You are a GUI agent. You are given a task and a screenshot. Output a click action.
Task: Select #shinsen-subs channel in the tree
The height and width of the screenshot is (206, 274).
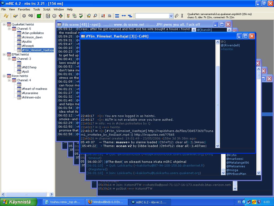coord(32,97)
